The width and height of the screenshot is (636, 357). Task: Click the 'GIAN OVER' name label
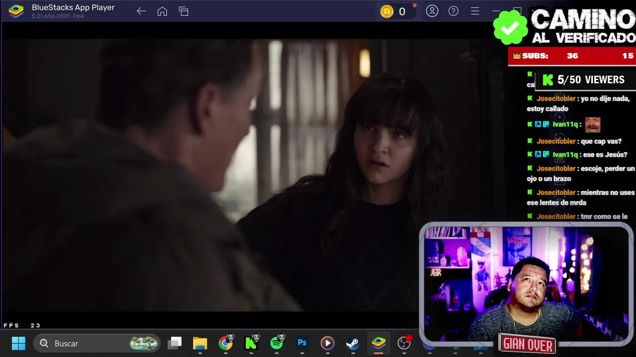[528, 345]
